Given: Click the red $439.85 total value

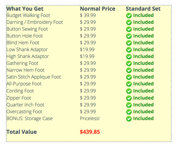Looking at the screenshot, I should click(x=90, y=132).
